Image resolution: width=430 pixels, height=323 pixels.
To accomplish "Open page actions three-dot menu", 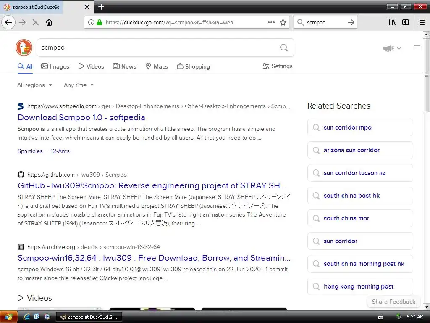I will [271, 23].
